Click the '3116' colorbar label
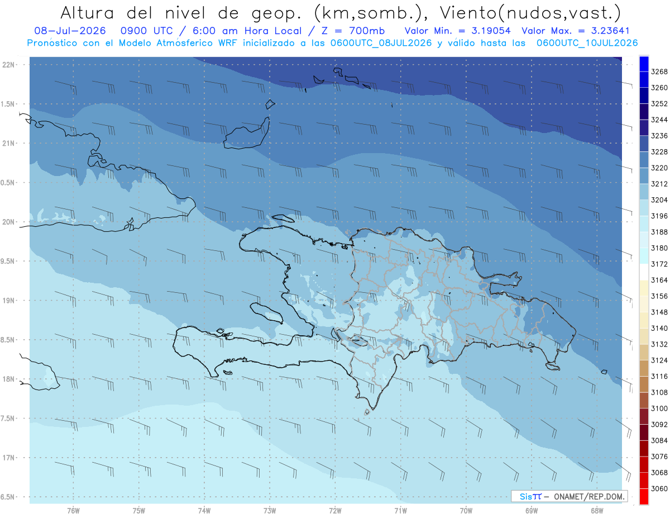670x518 pixels. [x=659, y=377]
